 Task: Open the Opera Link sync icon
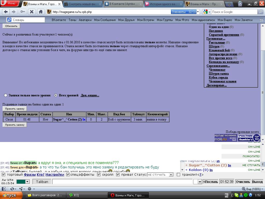click(12, 189)
